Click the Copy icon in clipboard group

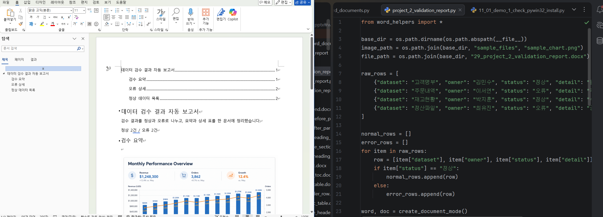point(21,17)
